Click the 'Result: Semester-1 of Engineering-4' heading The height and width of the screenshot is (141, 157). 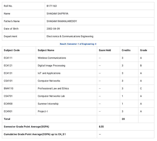78,44
